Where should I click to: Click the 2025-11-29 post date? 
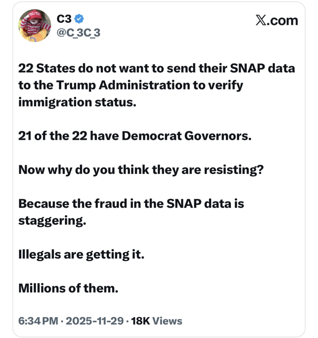click(95, 321)
